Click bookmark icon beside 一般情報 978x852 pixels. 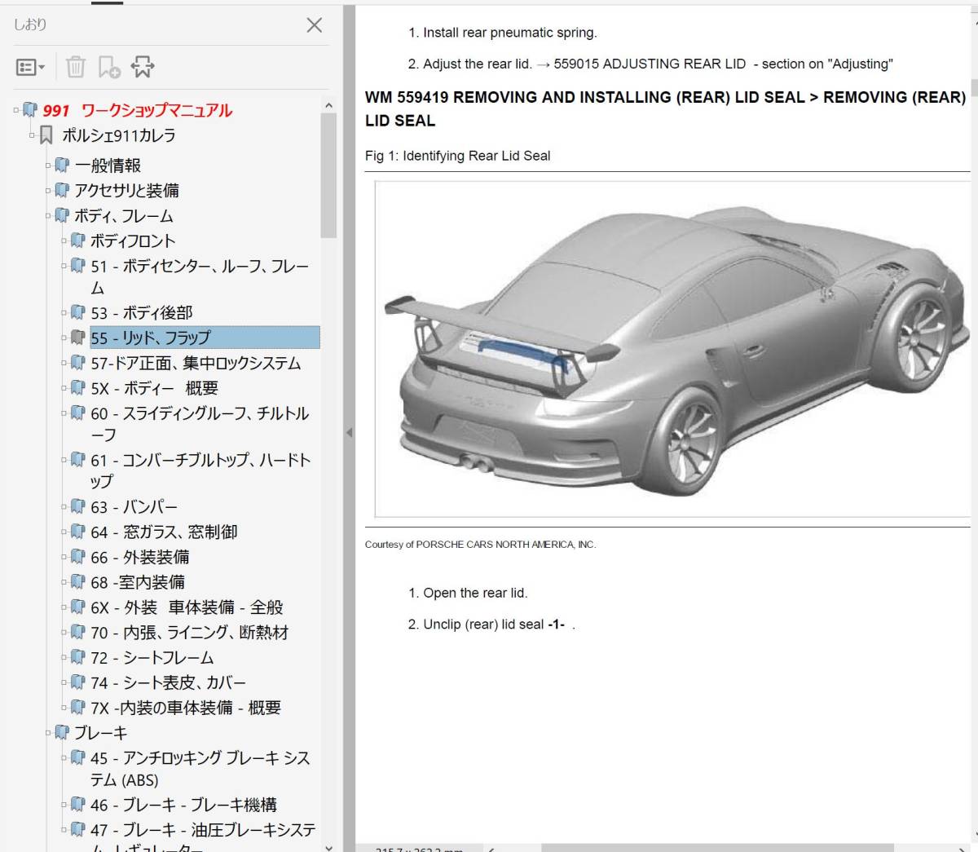(62, 166)
